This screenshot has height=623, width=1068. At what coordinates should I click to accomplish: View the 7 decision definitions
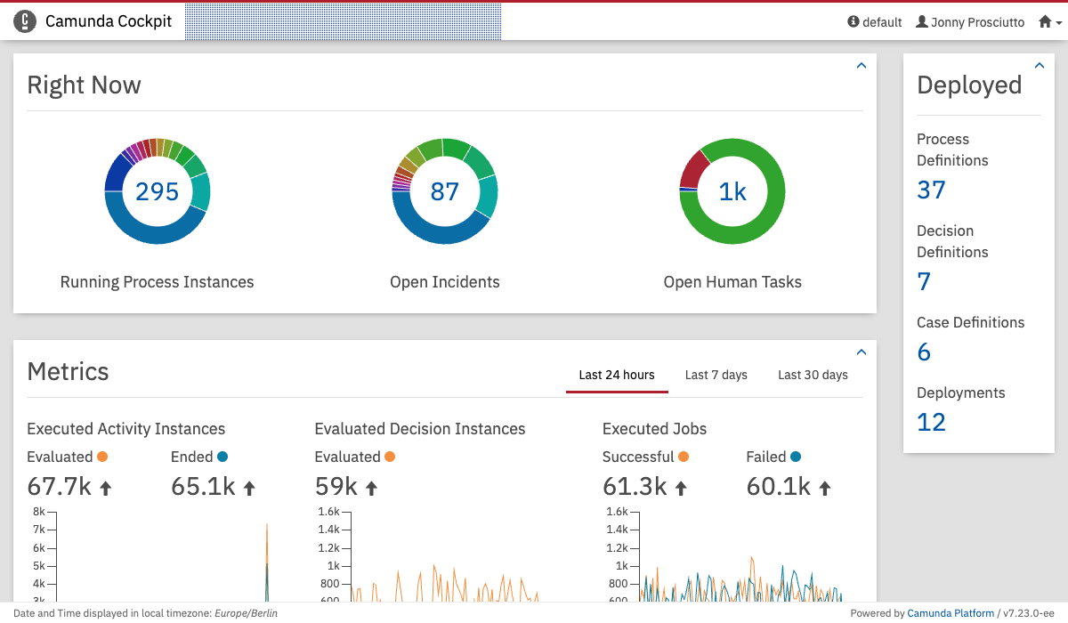click(924, 281)
